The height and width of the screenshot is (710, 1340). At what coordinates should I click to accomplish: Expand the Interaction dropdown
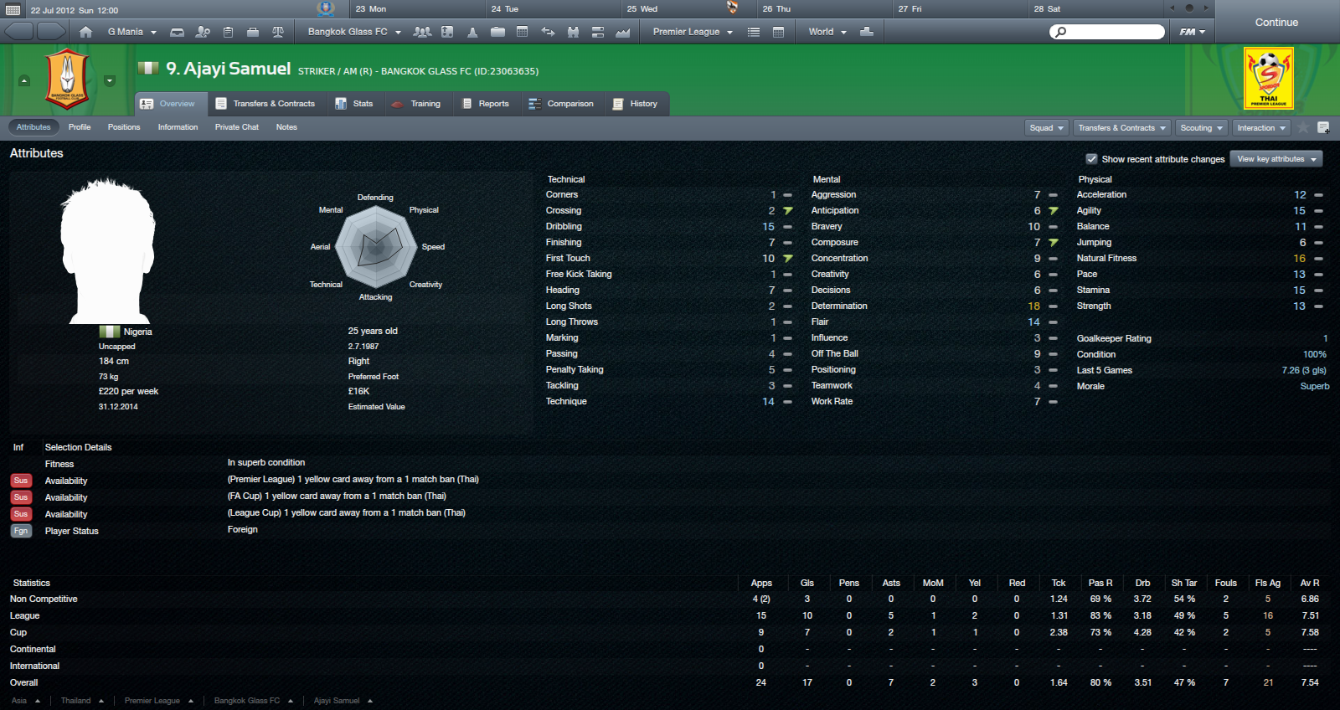(x=1262, y=128)
